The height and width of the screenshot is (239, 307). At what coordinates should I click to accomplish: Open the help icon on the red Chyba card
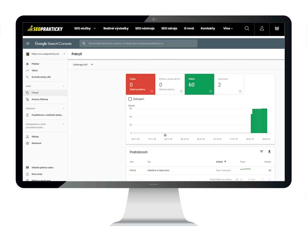(x=152, y=91)
